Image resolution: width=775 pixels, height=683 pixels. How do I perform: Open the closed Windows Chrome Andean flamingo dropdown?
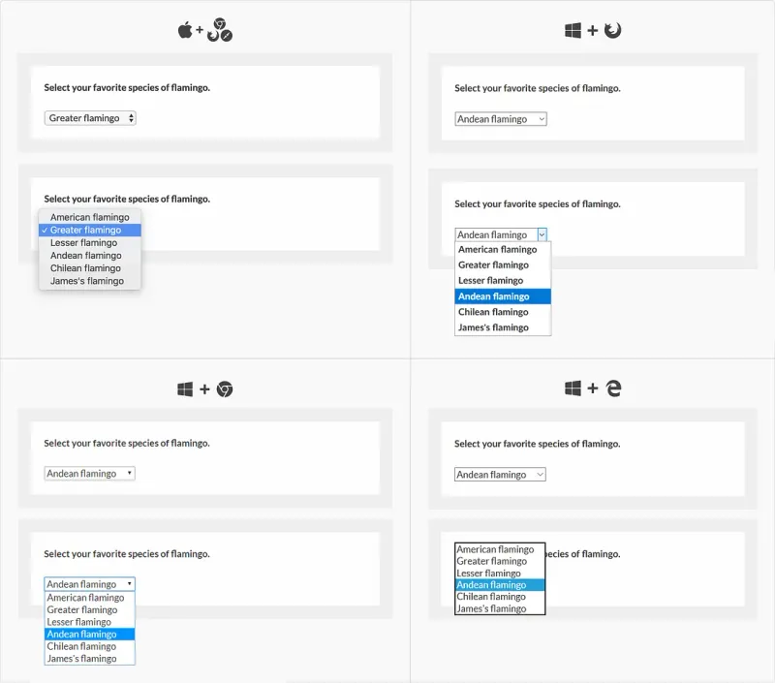(89, 474)
